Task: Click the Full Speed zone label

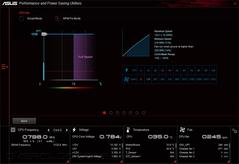Action: coord(85,57)
